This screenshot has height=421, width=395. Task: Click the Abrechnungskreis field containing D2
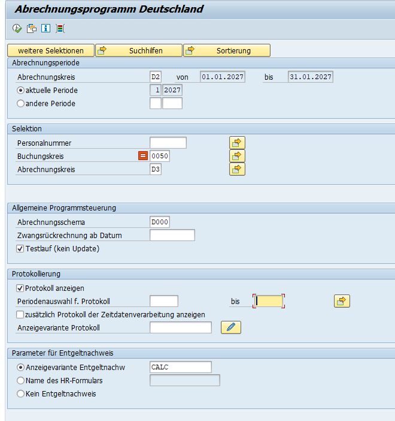pos(156,77)
